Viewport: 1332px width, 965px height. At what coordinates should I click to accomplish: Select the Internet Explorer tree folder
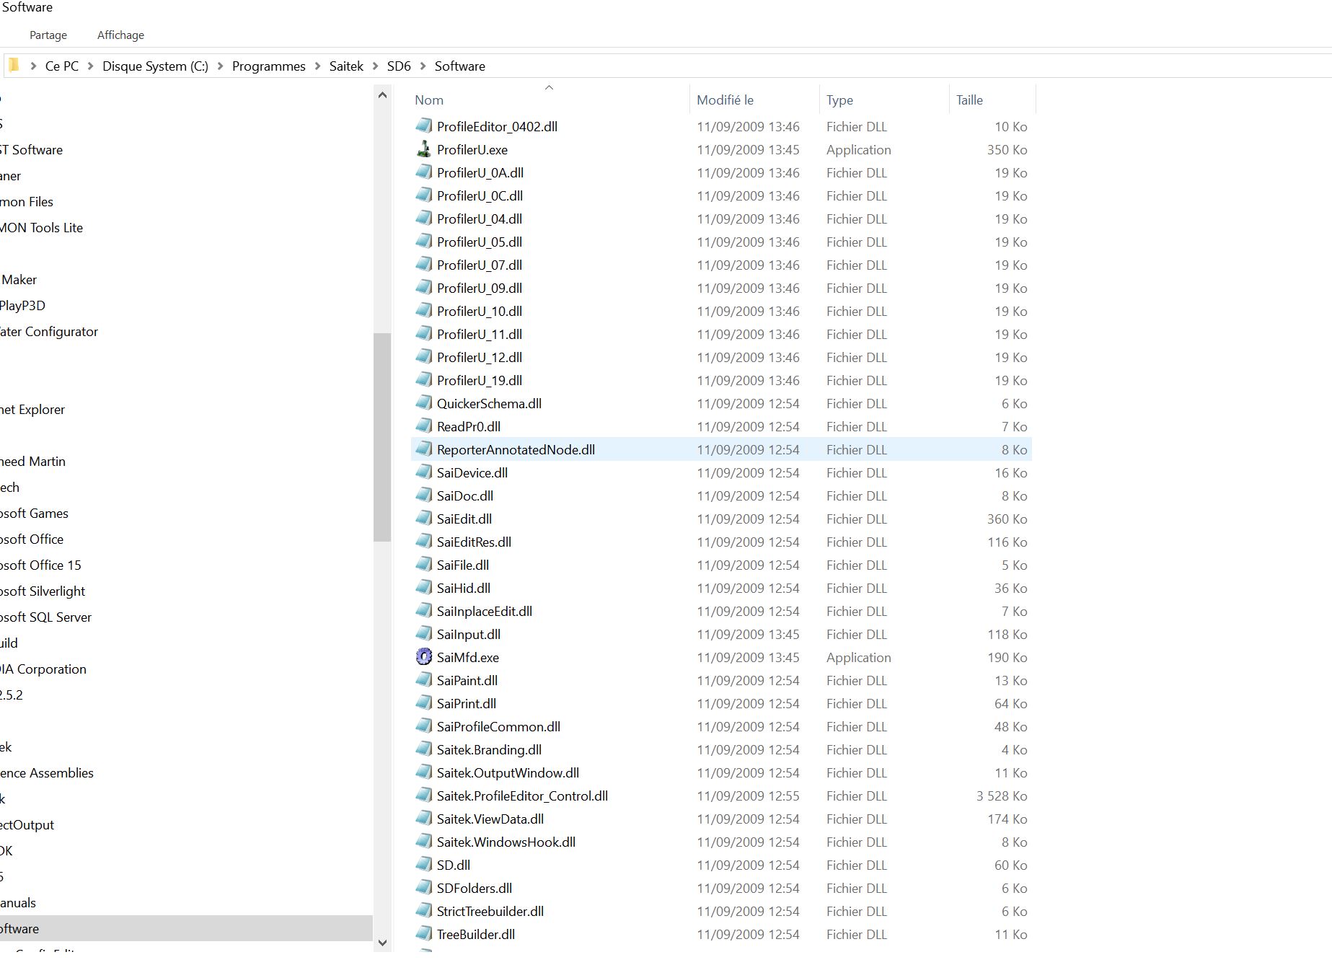(x=32, y=409)
